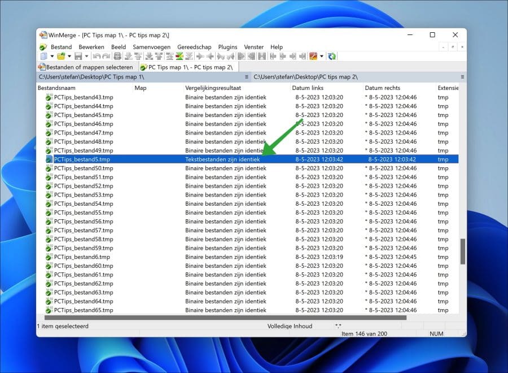This screenshot has height=373, width=508.
Task: Click the Open folder toolbar icon
Action: coord(61,57)
